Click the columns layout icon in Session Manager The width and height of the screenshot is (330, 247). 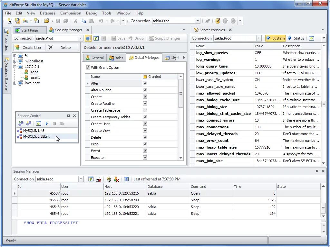pyautogui.click(x=126, y=179)
